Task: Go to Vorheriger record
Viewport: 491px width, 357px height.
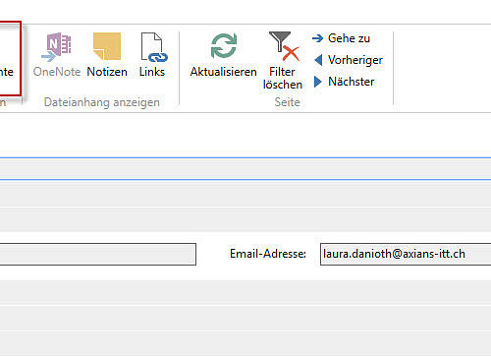Action: 349,60
